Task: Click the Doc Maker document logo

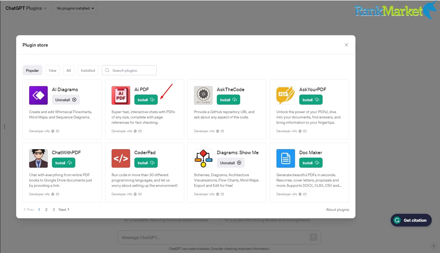Action: [x=286, y=158]
